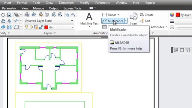Click the Match layer icon
Image resolution: width=192 pixels, height=108 pixels.
(x=41, y=14)
